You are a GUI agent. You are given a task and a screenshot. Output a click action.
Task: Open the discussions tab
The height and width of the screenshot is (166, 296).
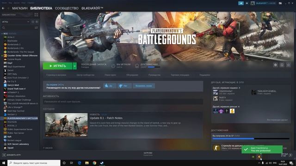point(132,75)
